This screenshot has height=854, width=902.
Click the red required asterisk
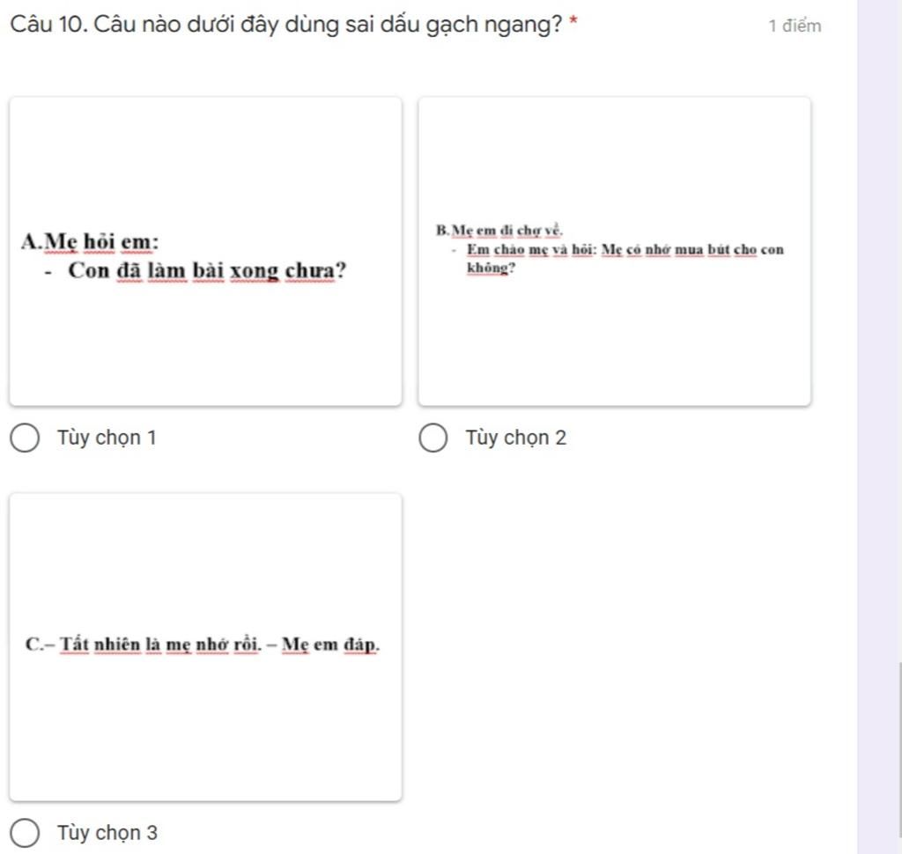573,22
